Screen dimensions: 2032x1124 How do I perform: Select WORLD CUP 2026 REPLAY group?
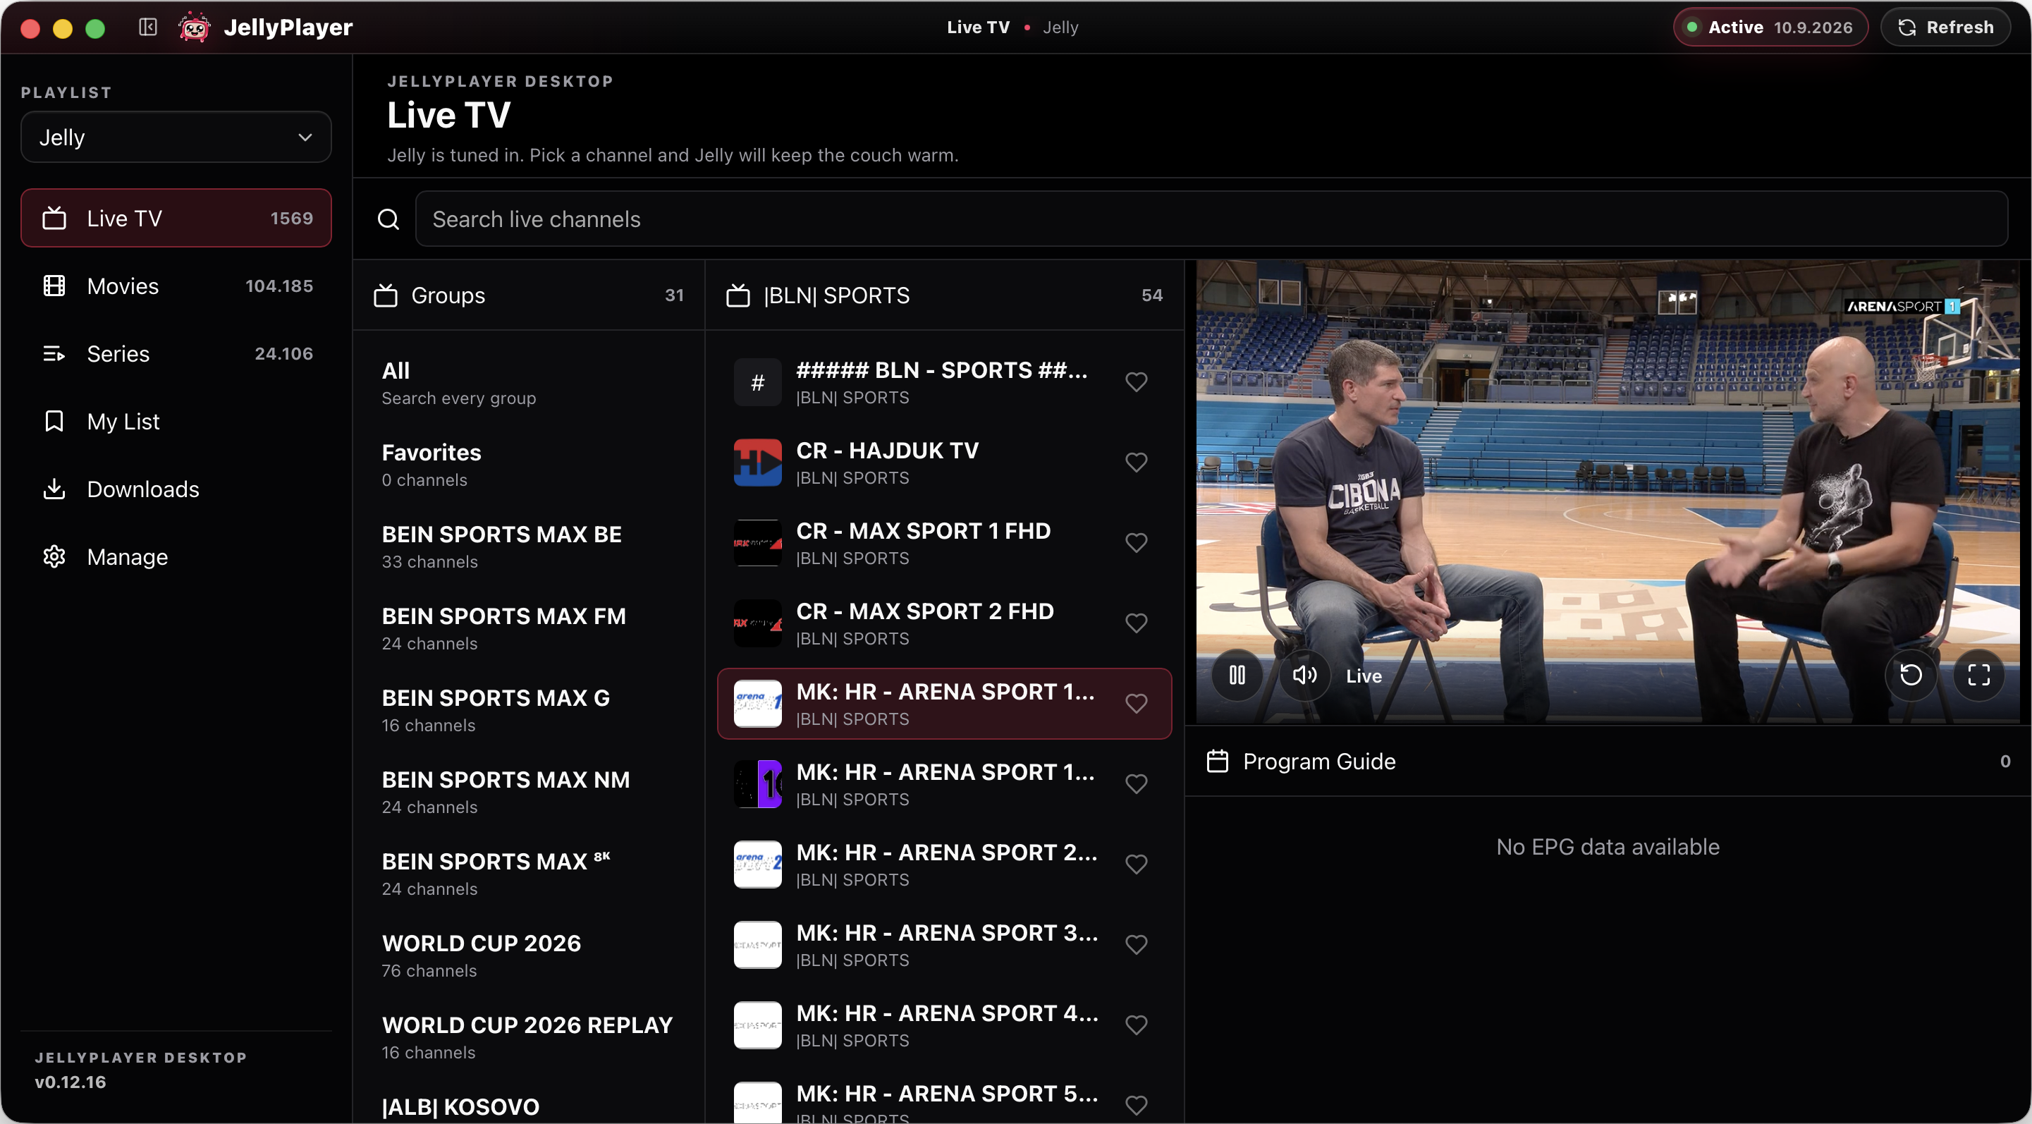pyautogui.click(x=529, y=1039)
